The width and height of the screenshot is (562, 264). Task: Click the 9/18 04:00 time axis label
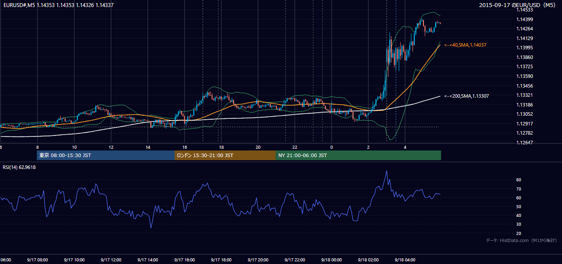405,260
